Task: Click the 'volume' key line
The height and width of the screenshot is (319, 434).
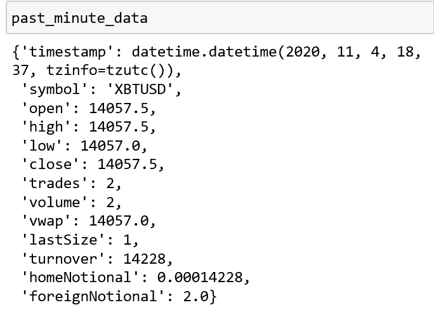Action: coord(72,202)
